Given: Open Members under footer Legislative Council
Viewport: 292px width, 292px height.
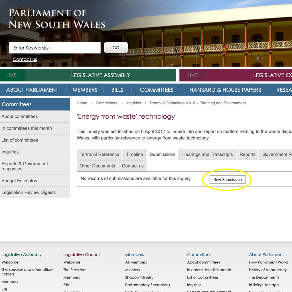Looking at the screenshot, I should 72,277.
